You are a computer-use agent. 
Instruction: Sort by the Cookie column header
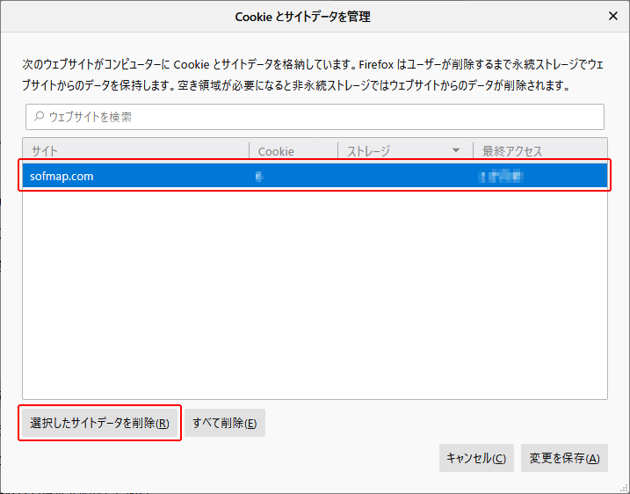tap(293, 150)
